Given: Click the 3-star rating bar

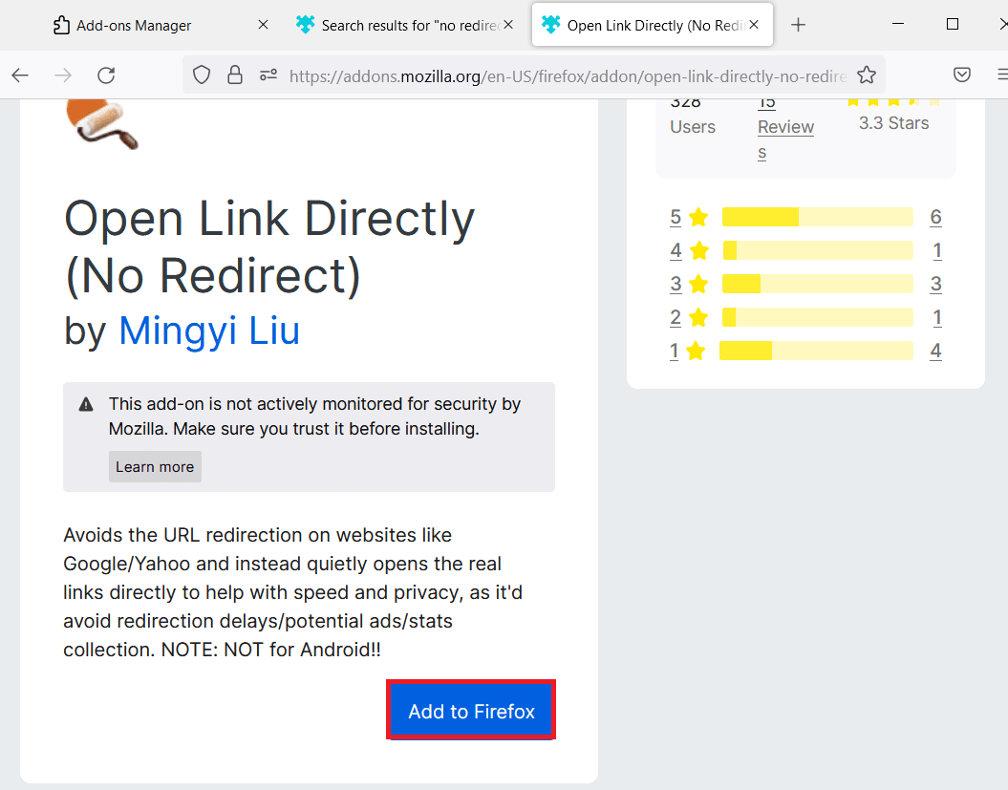Looking at the screenshot, I should [817, 284].
